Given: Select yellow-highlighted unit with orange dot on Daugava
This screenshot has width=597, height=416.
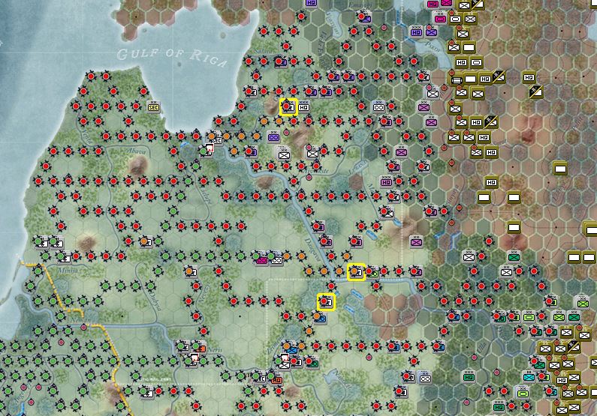Looking at the screenshot, I should coord(357,272).
